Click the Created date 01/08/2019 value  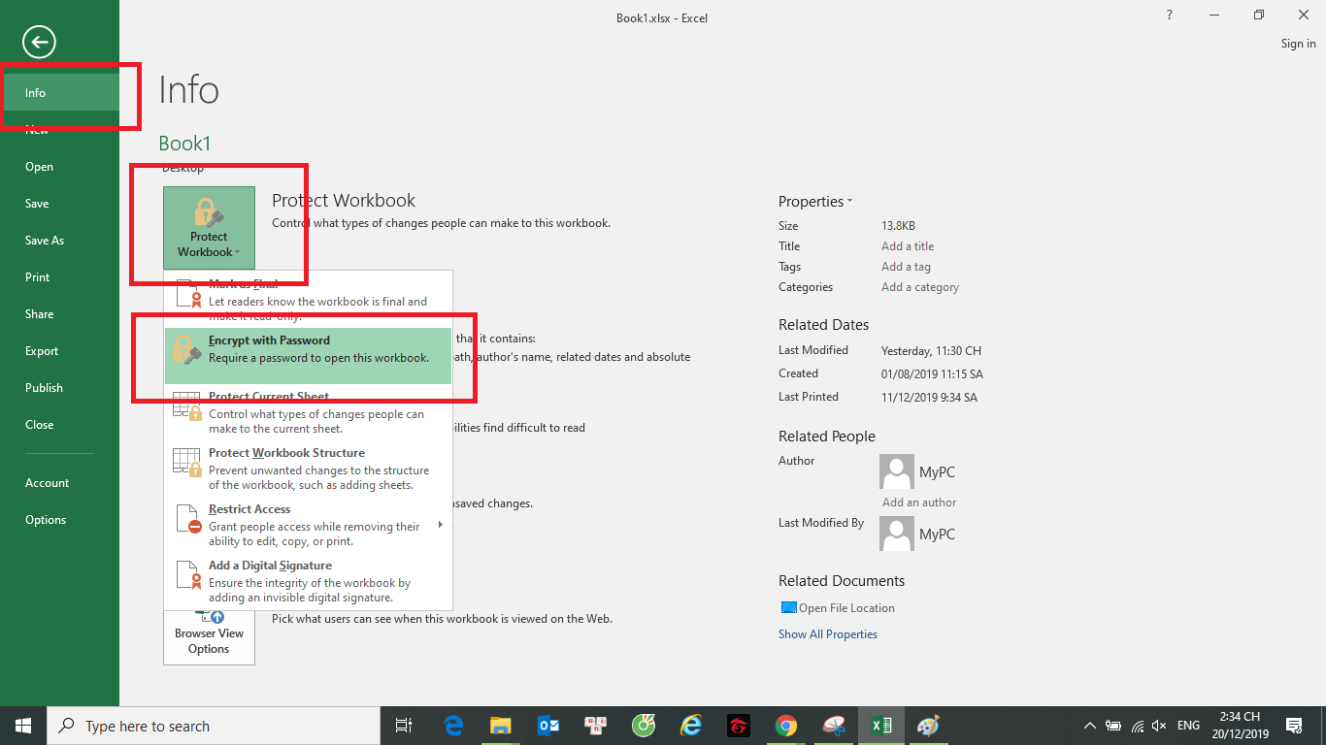point(932,373)
